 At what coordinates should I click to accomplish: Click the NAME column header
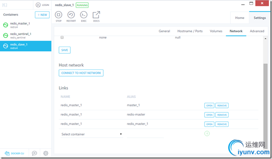coord(65,97)
